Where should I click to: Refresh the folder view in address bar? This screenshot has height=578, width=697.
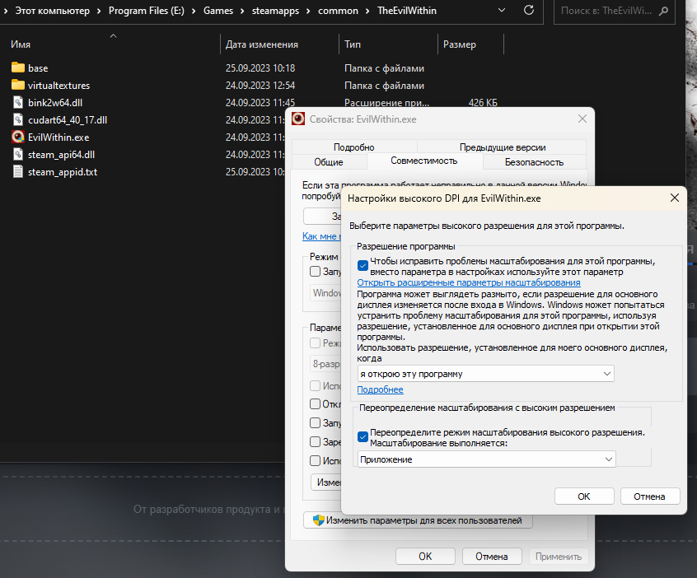click(529, 10)
